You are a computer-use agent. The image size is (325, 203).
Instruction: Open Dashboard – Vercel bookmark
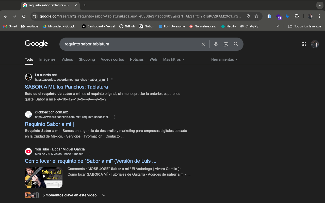(x=99, y=26)
